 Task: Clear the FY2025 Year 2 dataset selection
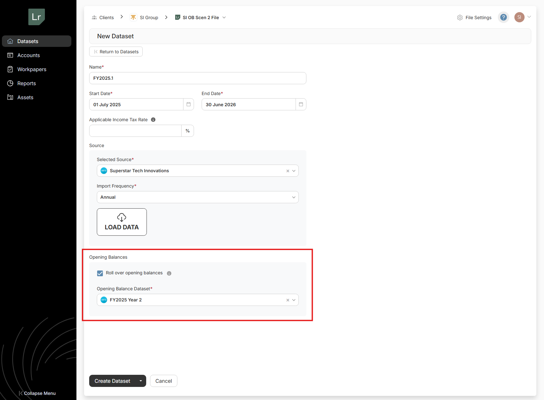click(x=288, y=300)
